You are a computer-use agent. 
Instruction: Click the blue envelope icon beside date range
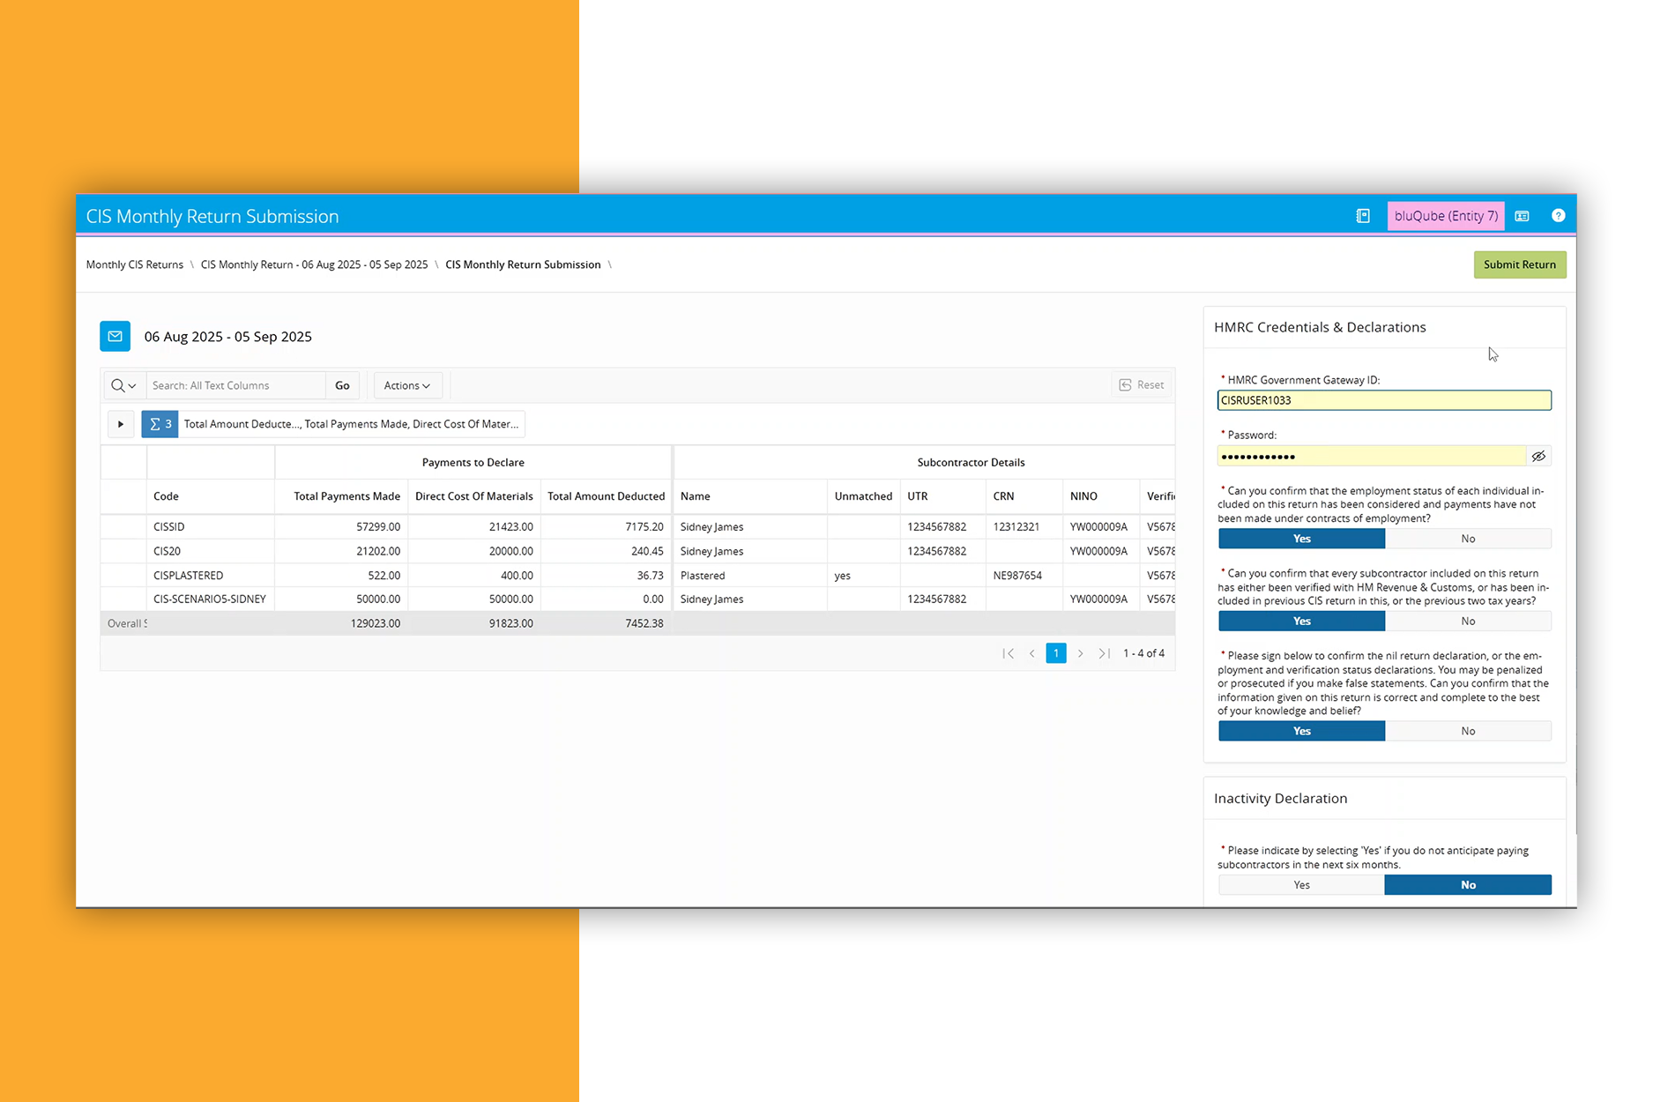(115, 337)
